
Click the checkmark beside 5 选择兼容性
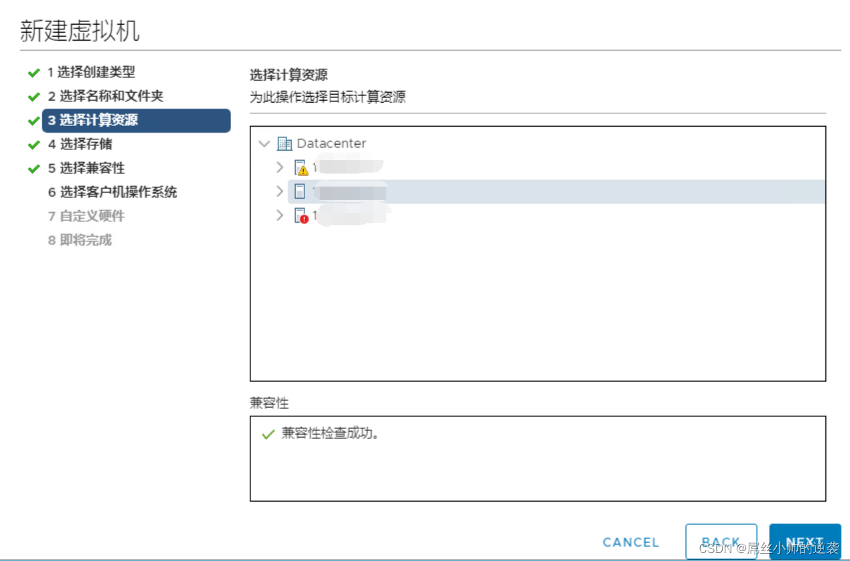[x=34, y=169]
